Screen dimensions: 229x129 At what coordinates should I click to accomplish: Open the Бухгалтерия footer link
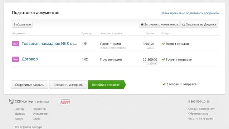click(40, 114)
